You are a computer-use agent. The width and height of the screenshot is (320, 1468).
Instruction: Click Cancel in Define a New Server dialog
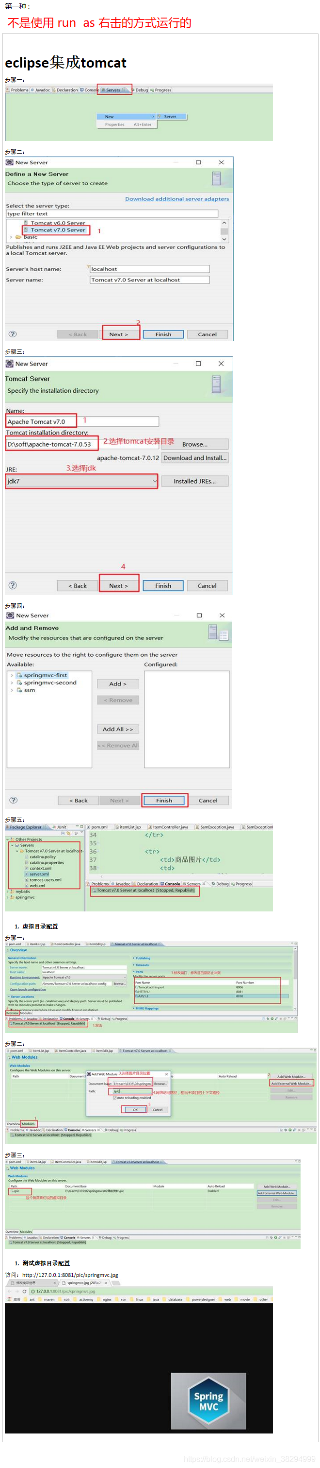pyautogui.click(x=207, y=334)
